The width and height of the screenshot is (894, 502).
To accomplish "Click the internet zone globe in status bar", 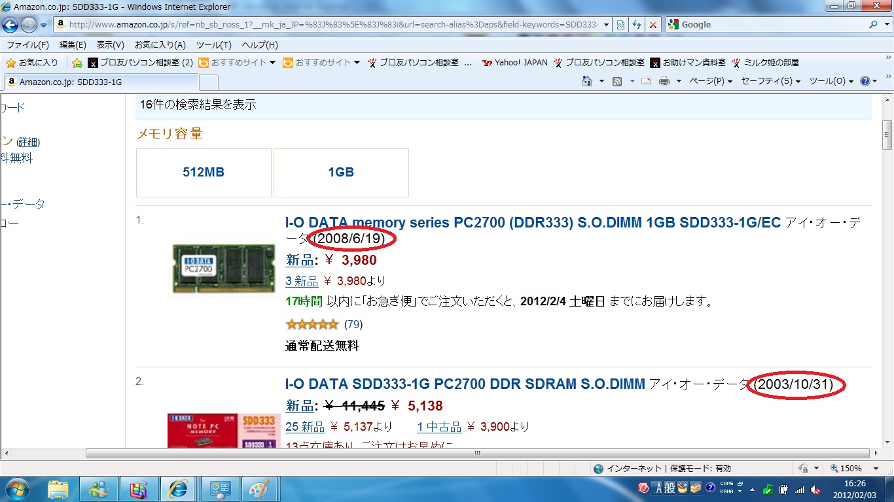I will [x=598, y=469].
